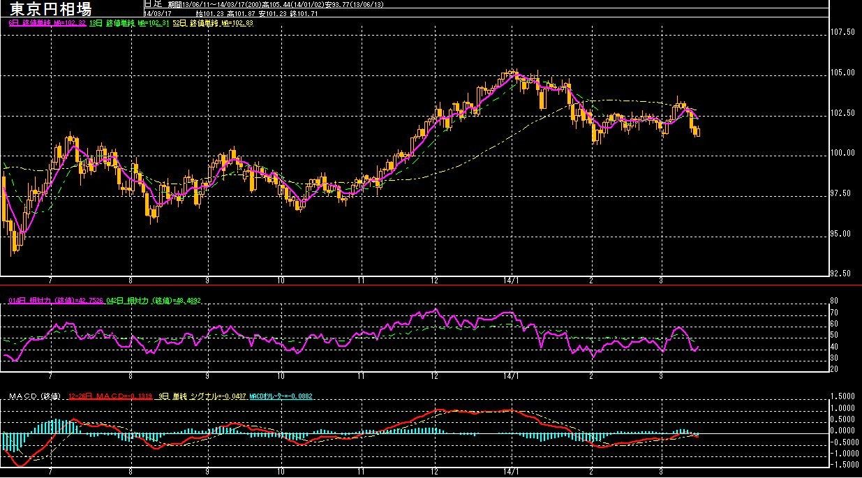Click the open value 始101.23
This screenshot has height=478, width=862.
point(211,13)
